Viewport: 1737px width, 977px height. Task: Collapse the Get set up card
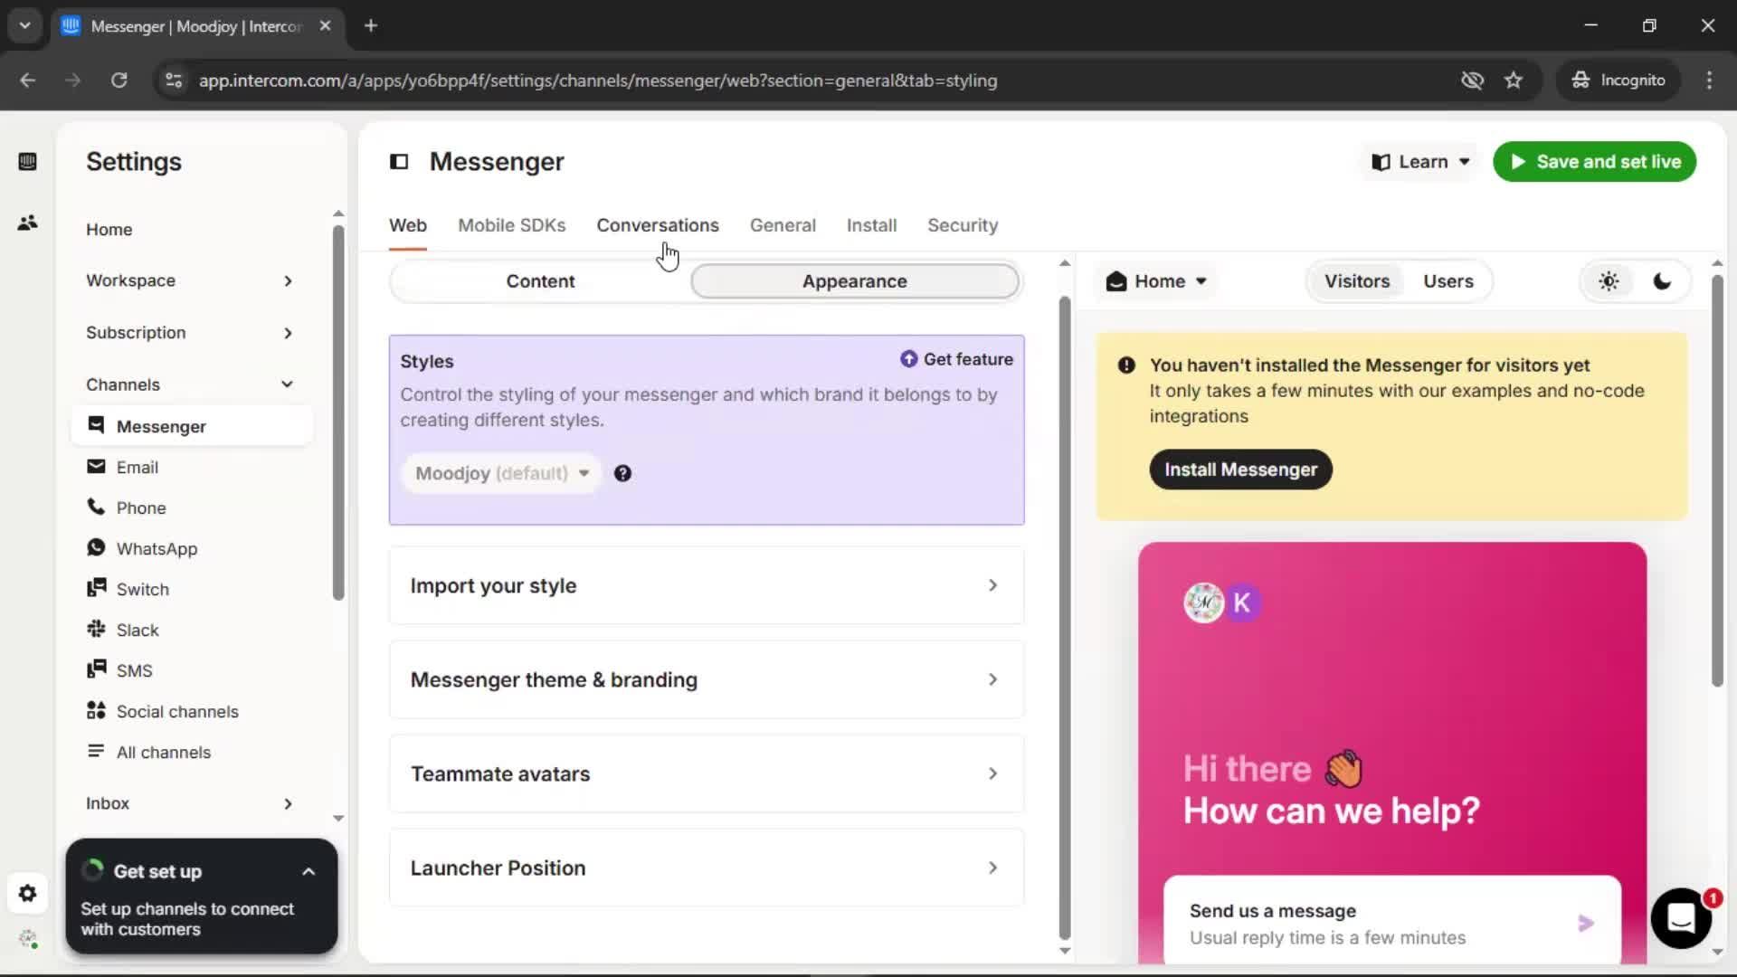coord(308,872)
